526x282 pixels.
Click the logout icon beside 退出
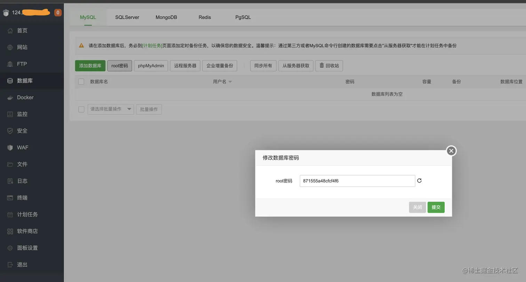click(x=10, y=265)
